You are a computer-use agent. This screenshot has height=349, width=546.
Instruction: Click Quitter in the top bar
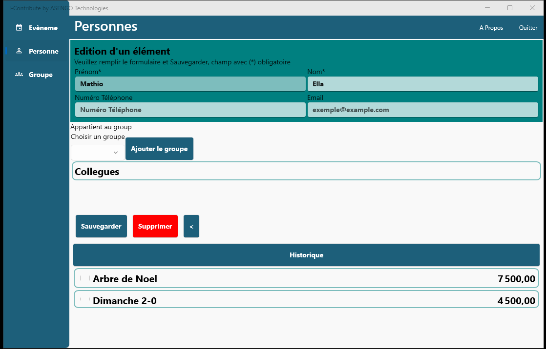coord(528,28)
